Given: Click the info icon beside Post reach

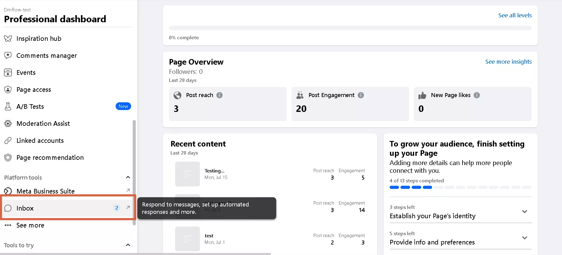Looking at the screenshot, I should click(x=219, y=95).
